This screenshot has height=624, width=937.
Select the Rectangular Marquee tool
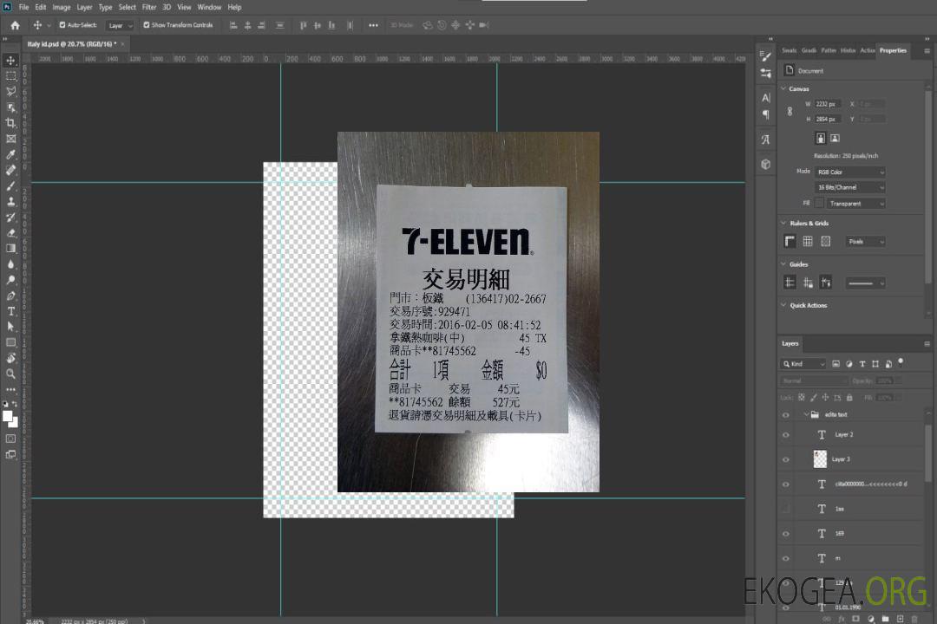(x=10, y=76)
